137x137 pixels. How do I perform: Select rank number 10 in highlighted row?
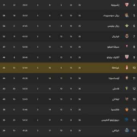click(x=134, y=68)
